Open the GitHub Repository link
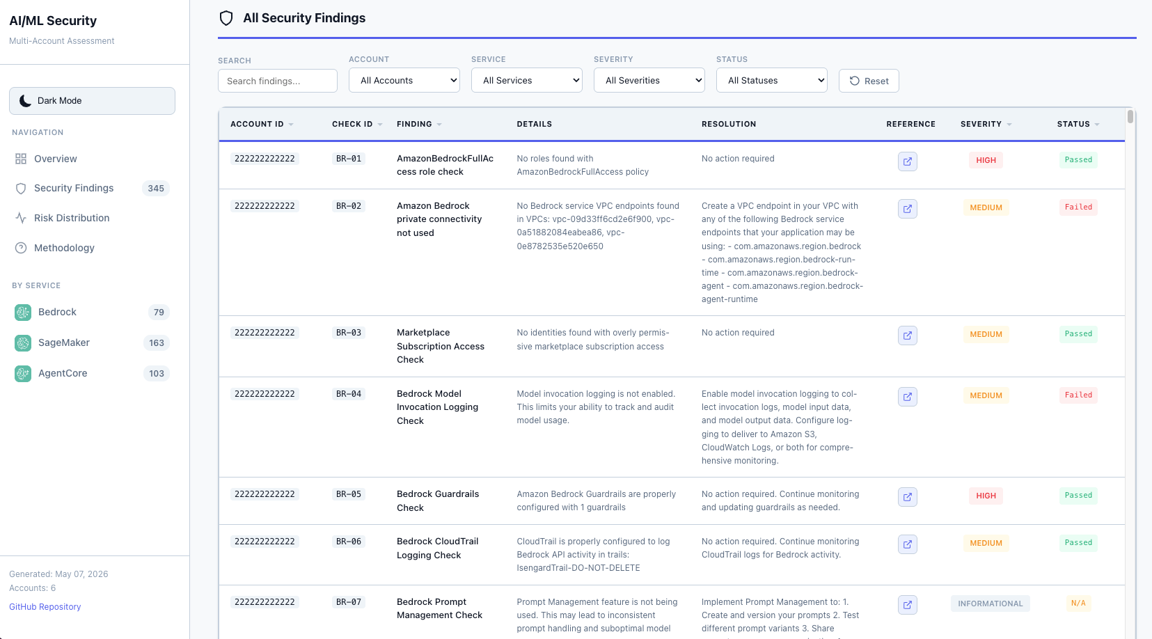The width and height of the screenshot is (1152, 639). (x=45, y=607)
